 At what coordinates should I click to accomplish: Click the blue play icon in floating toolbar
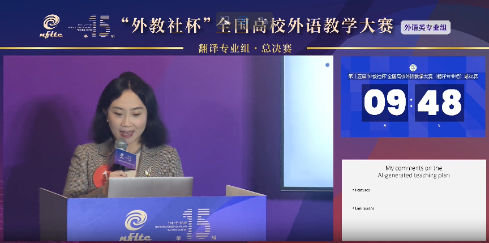click(243, 20)
